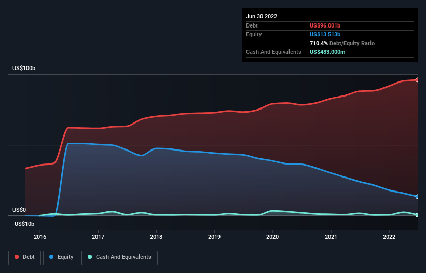Click the 2020 x-axis label
The image size is (426, 273).
pos(272,237)
